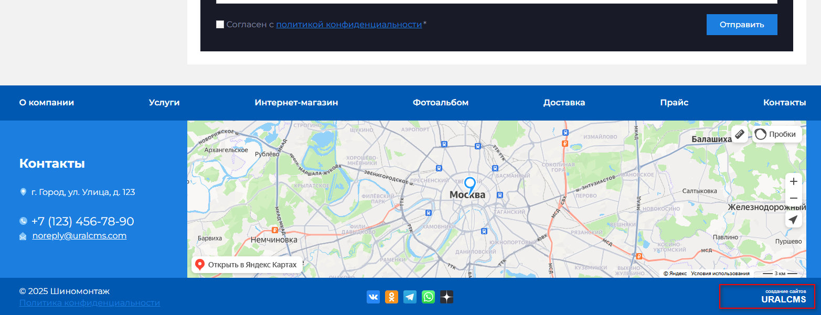This screenshot has height=315, width=821.
Task: Click Открыть в Яндекс Картах button
Action: (247, 265)
